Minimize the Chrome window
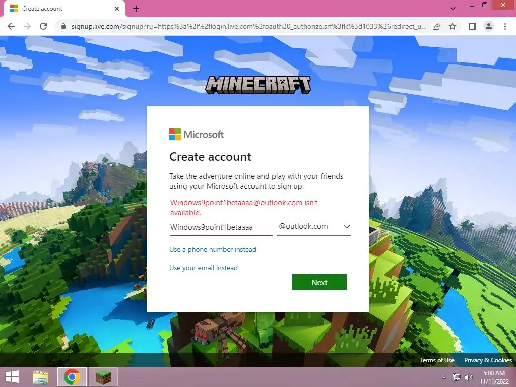The image size is (516, 387). click(472, 6)
